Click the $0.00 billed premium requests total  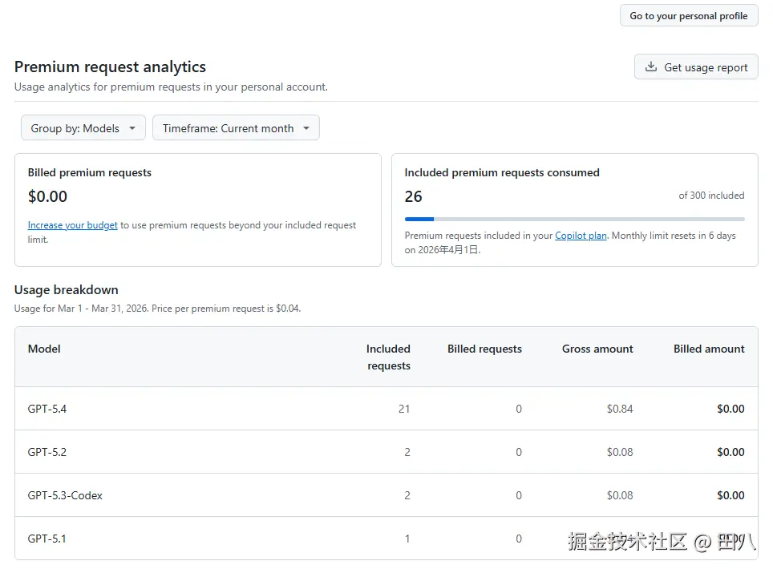click(47, 196)
